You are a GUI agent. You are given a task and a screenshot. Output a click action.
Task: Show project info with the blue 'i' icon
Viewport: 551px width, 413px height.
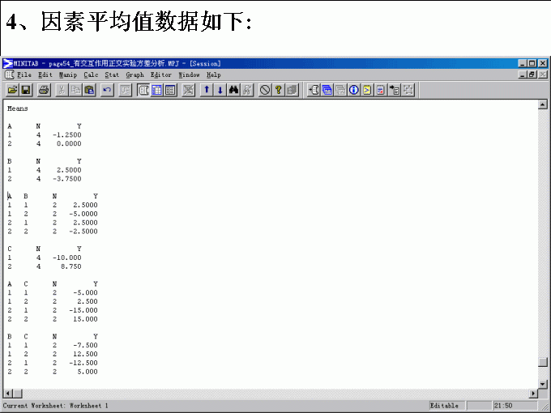354,90
